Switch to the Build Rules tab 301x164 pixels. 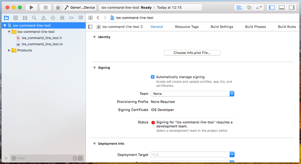click(x=287, y=27)
